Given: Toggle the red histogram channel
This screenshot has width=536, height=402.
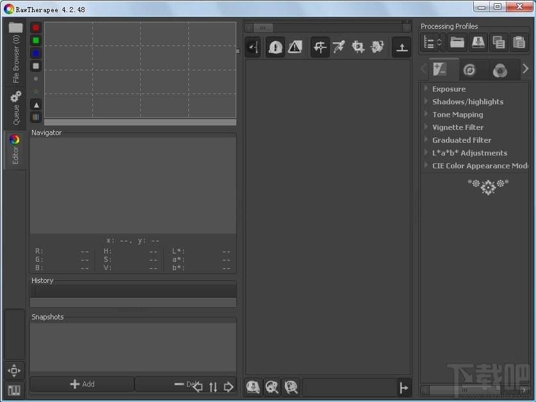Looking at the screenshot, I should pos(36,28).
